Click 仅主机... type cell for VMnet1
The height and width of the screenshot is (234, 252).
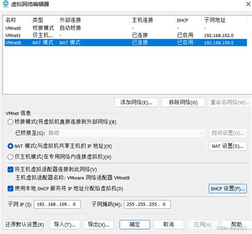tap(43, 35)
